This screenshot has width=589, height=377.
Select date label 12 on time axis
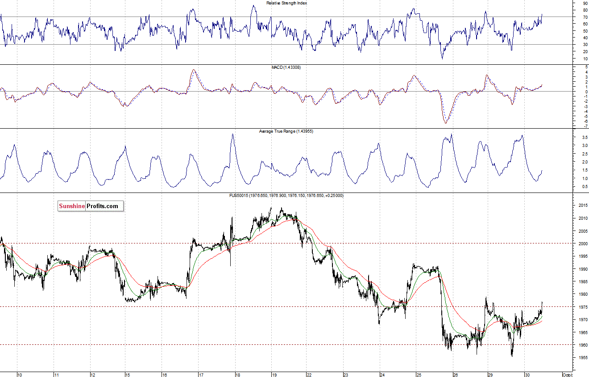tap(92, 374)
